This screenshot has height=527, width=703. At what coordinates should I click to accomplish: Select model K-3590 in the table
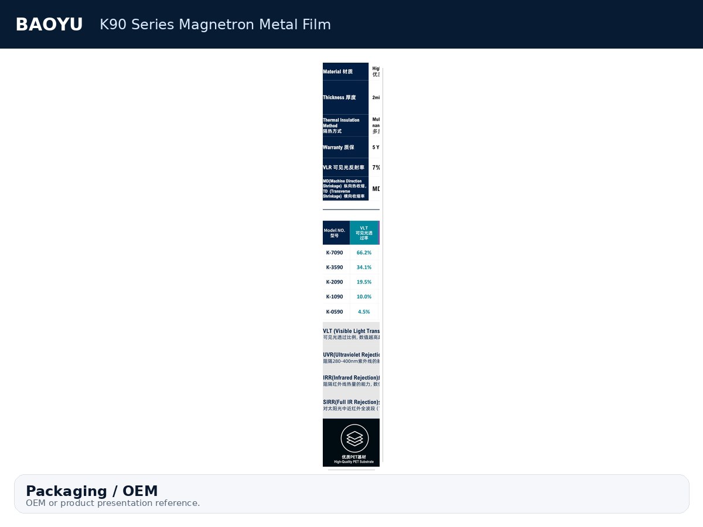(x=335, y=268)
